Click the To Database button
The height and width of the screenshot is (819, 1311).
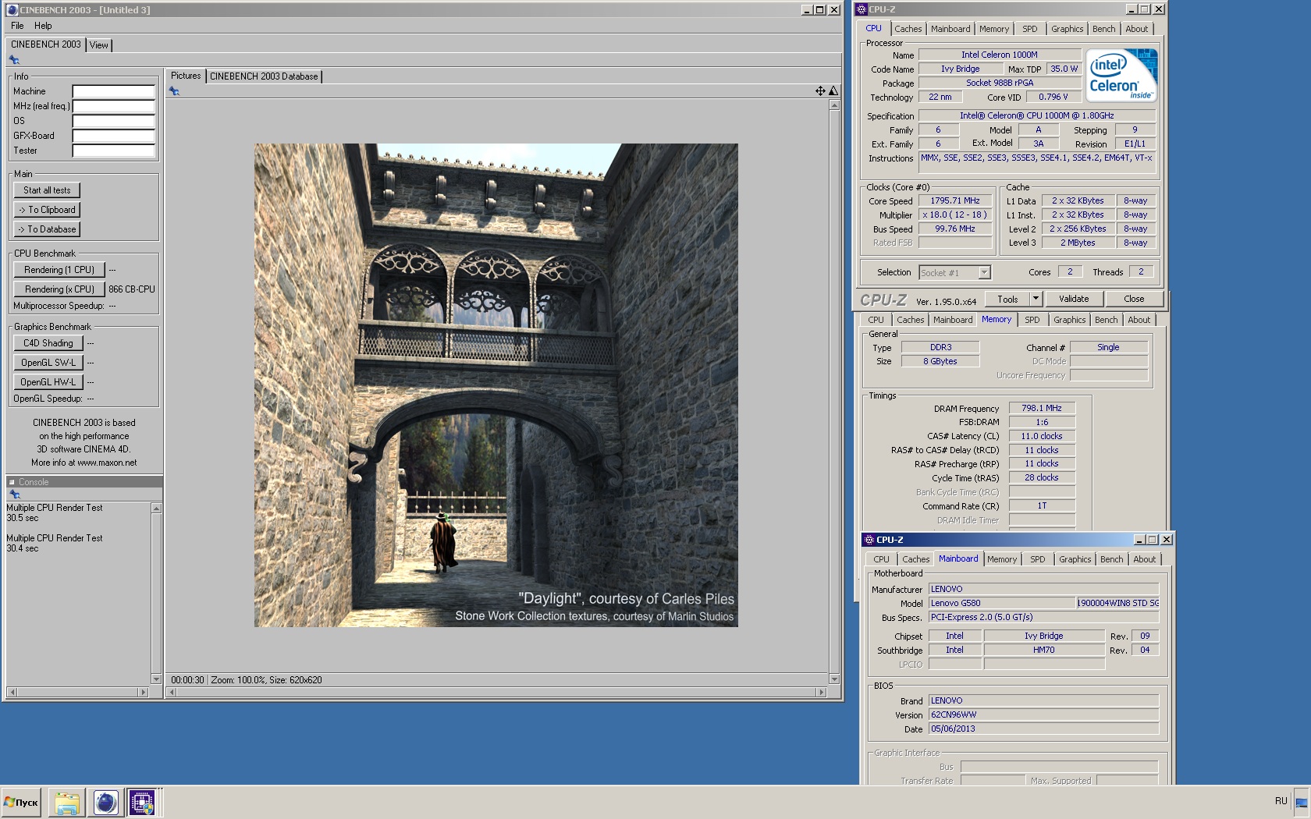(47, 229)
